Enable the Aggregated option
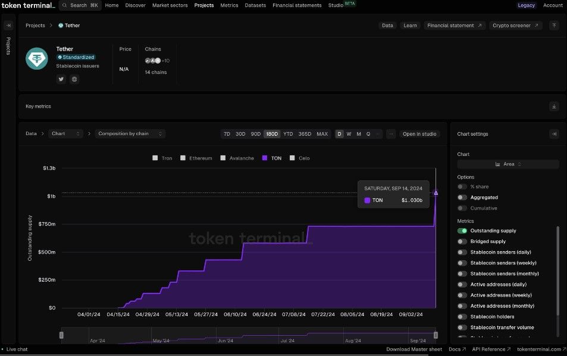Viewport: 567px width, 356px height. click(x=462, y=198)
